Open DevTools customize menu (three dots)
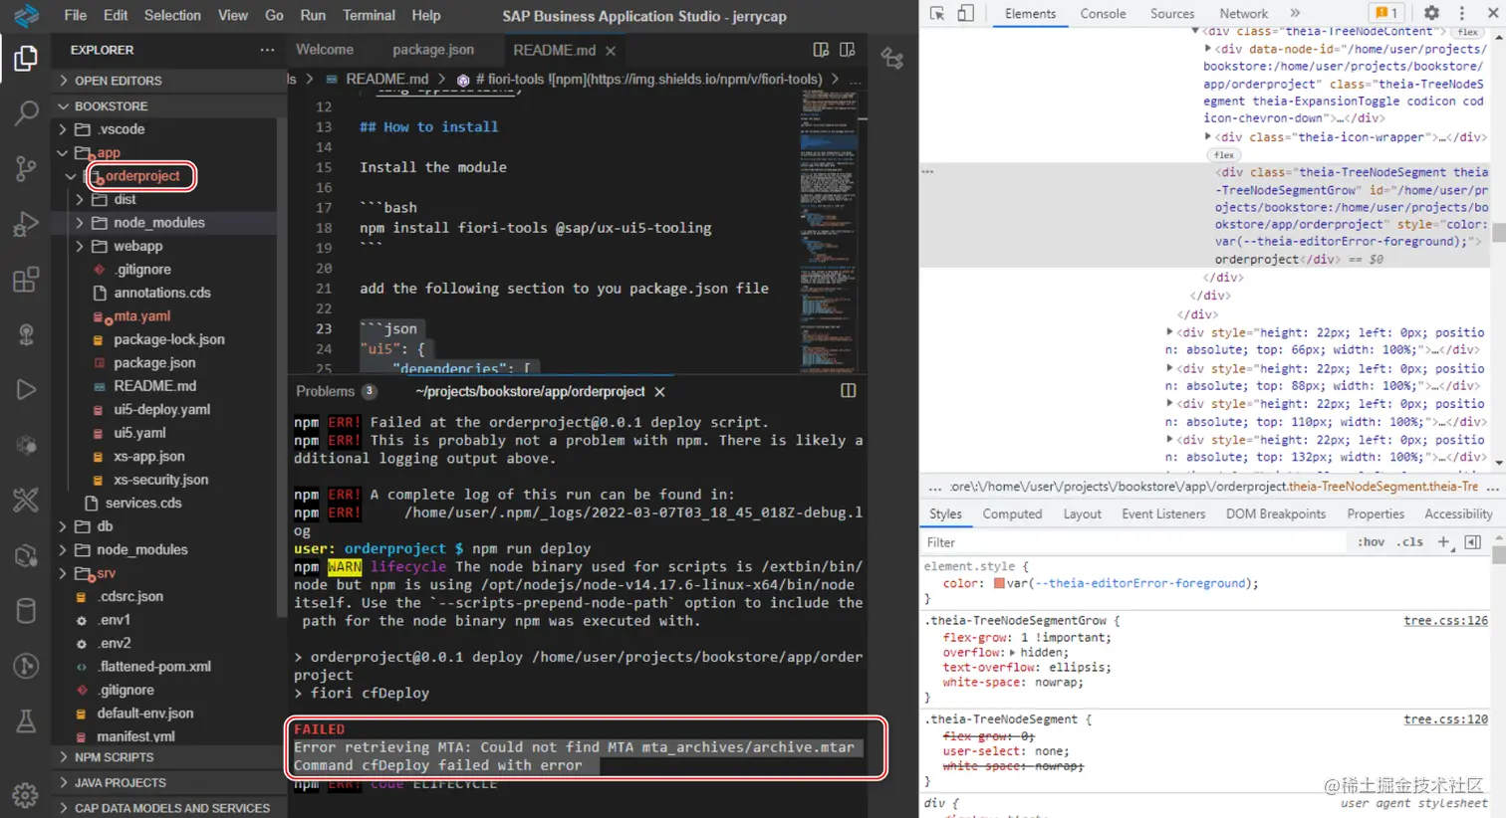 click(1462, 14)
